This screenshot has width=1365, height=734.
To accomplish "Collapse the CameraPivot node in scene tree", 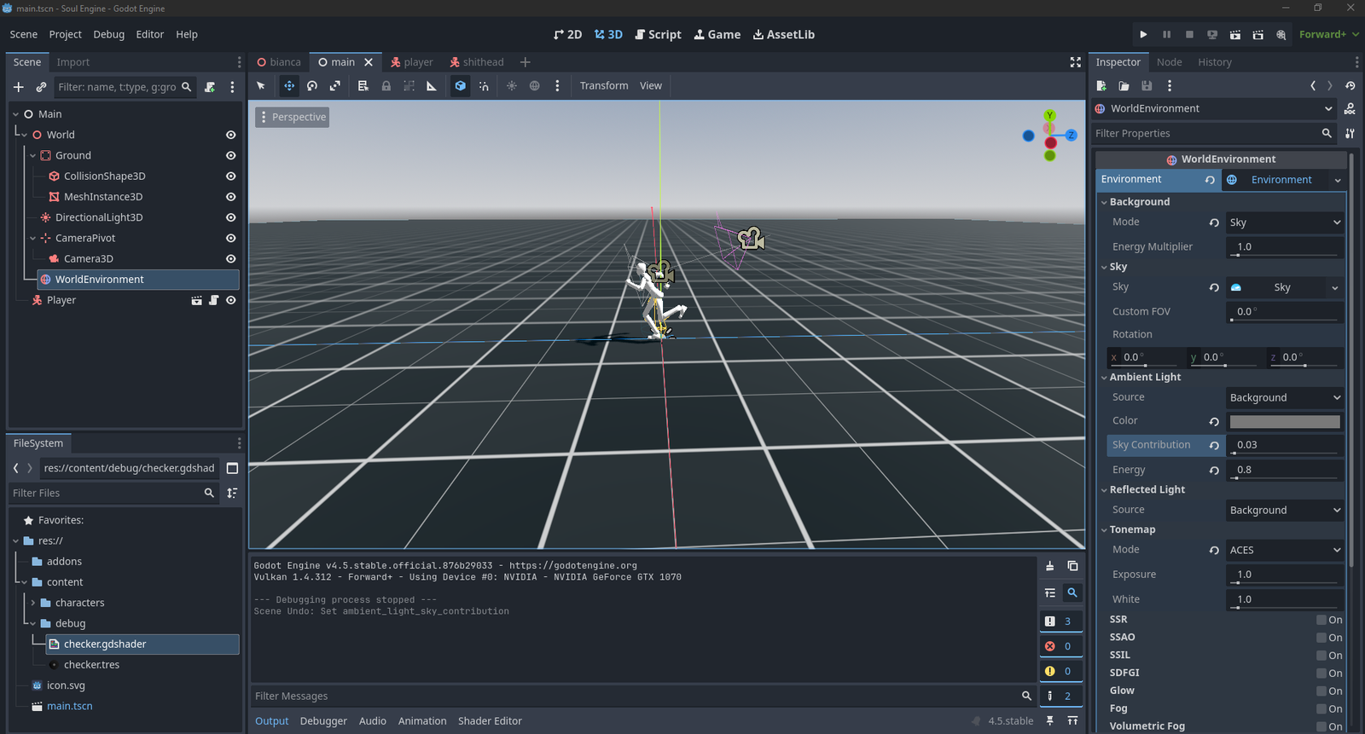I will tap(33, 239).
